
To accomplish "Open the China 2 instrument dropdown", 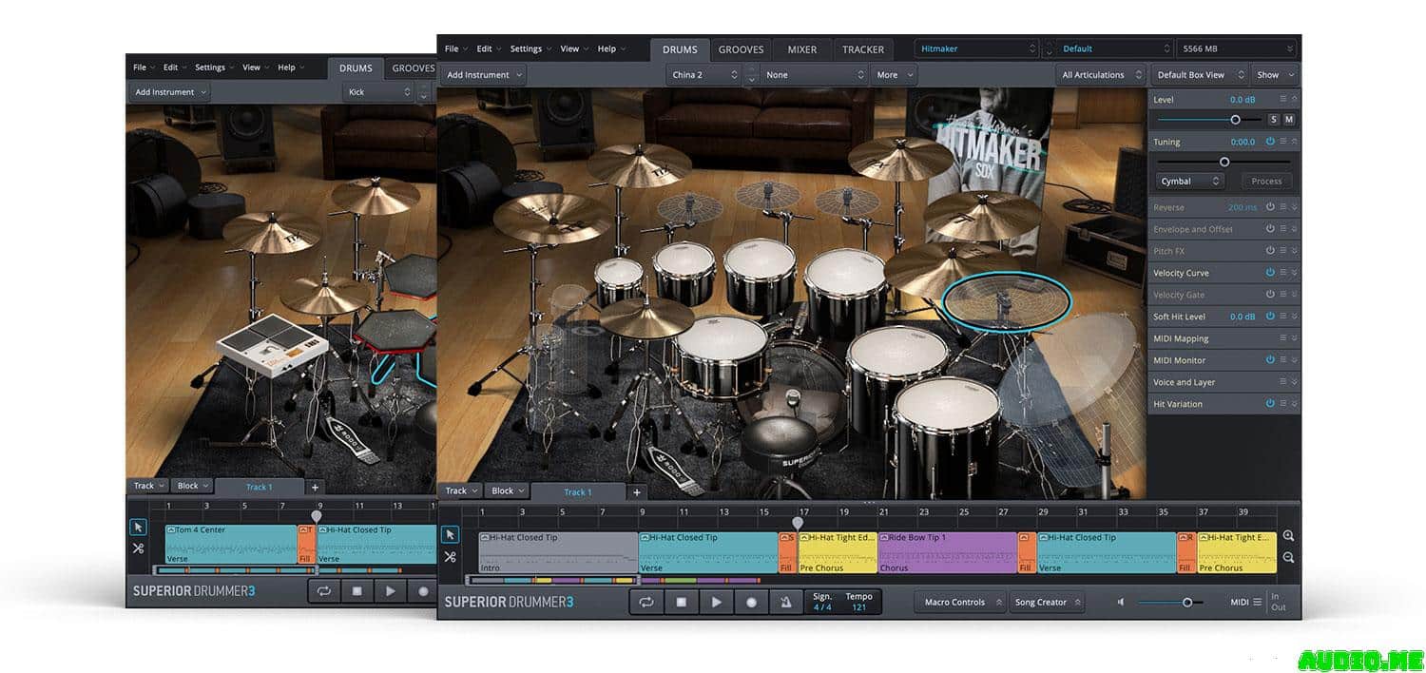I will 703,75.
